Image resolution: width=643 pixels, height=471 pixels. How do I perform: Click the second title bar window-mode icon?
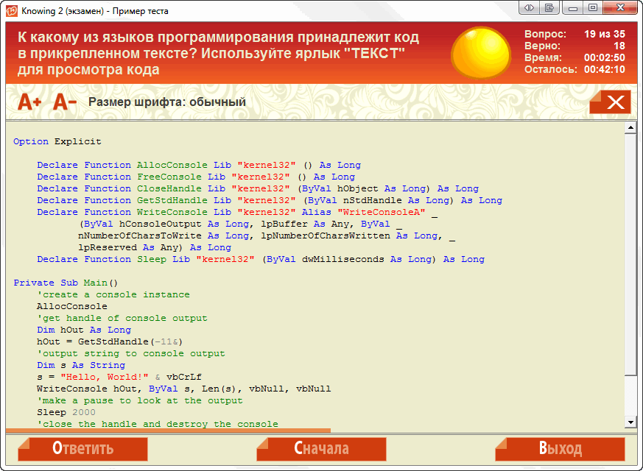click(549, 8)
